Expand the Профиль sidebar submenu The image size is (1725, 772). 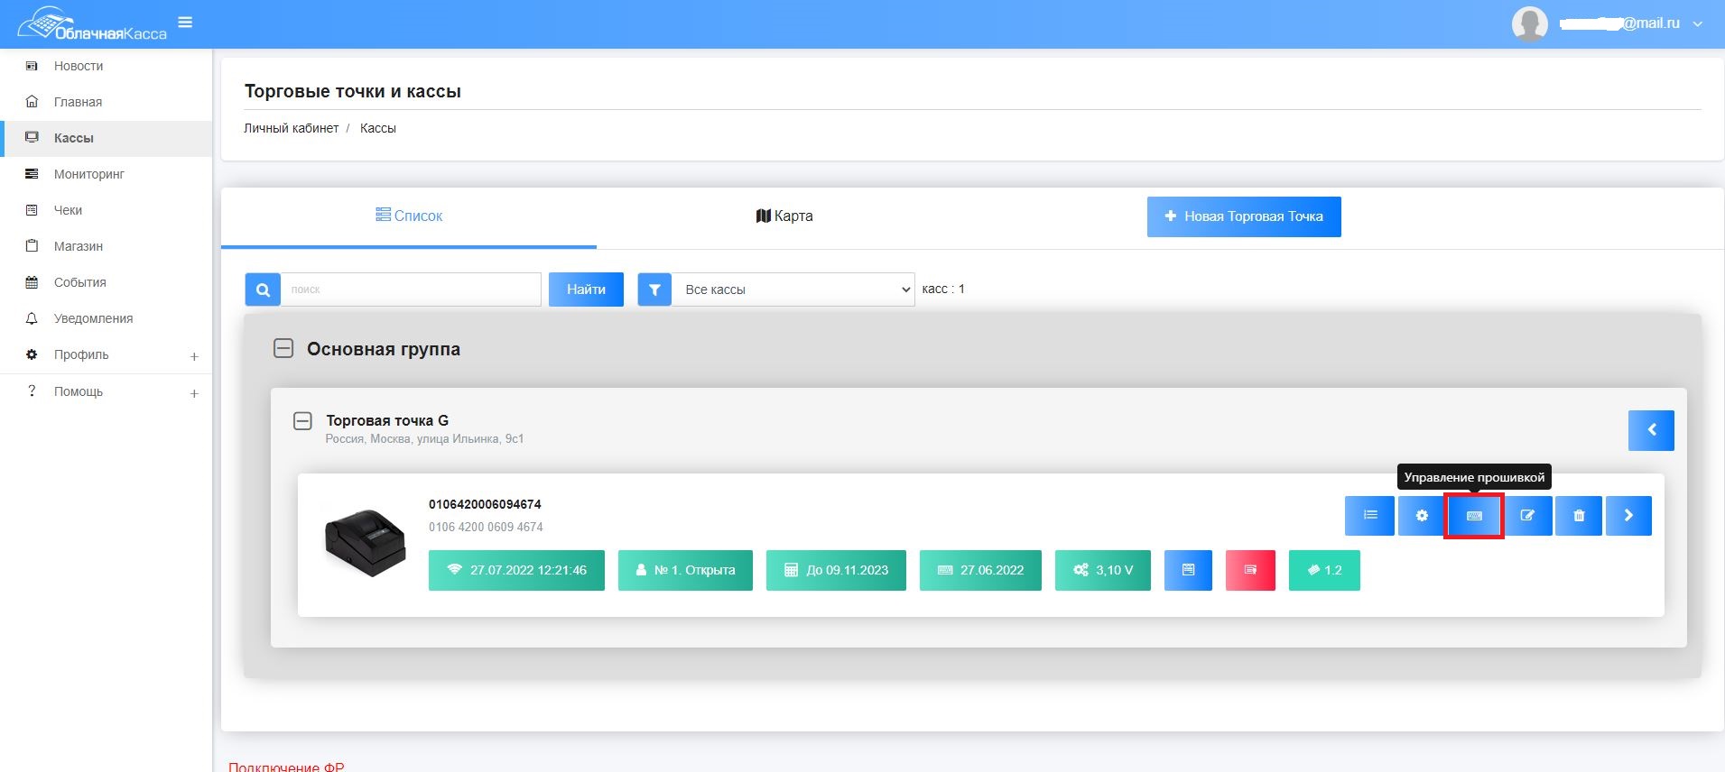pos(193,356)
